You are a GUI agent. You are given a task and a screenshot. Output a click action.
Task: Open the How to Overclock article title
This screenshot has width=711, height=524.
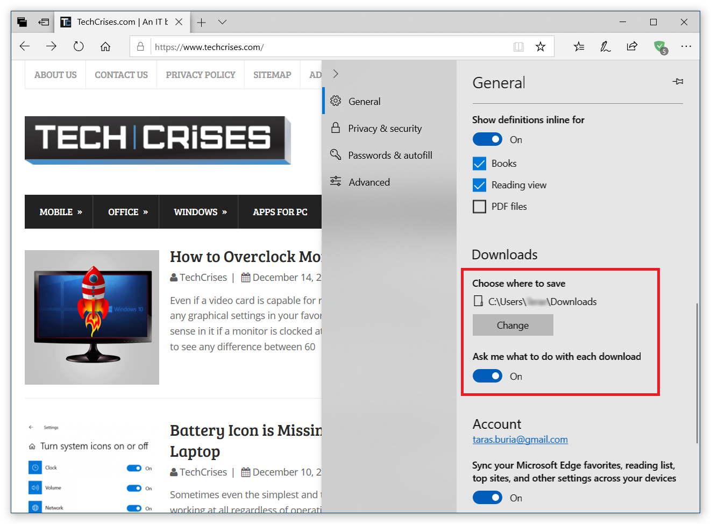coord(246,257)
